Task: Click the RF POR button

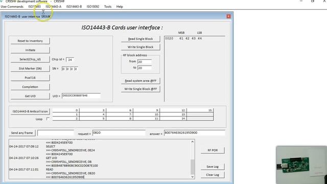Action: pyautogui.click(x=213, y=150)
